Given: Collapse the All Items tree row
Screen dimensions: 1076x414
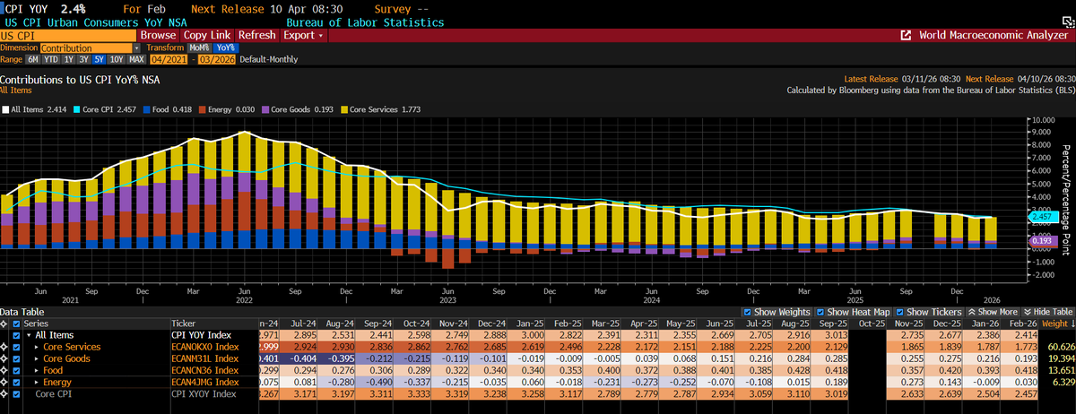Looking at the screenshot, I should 28,335.
